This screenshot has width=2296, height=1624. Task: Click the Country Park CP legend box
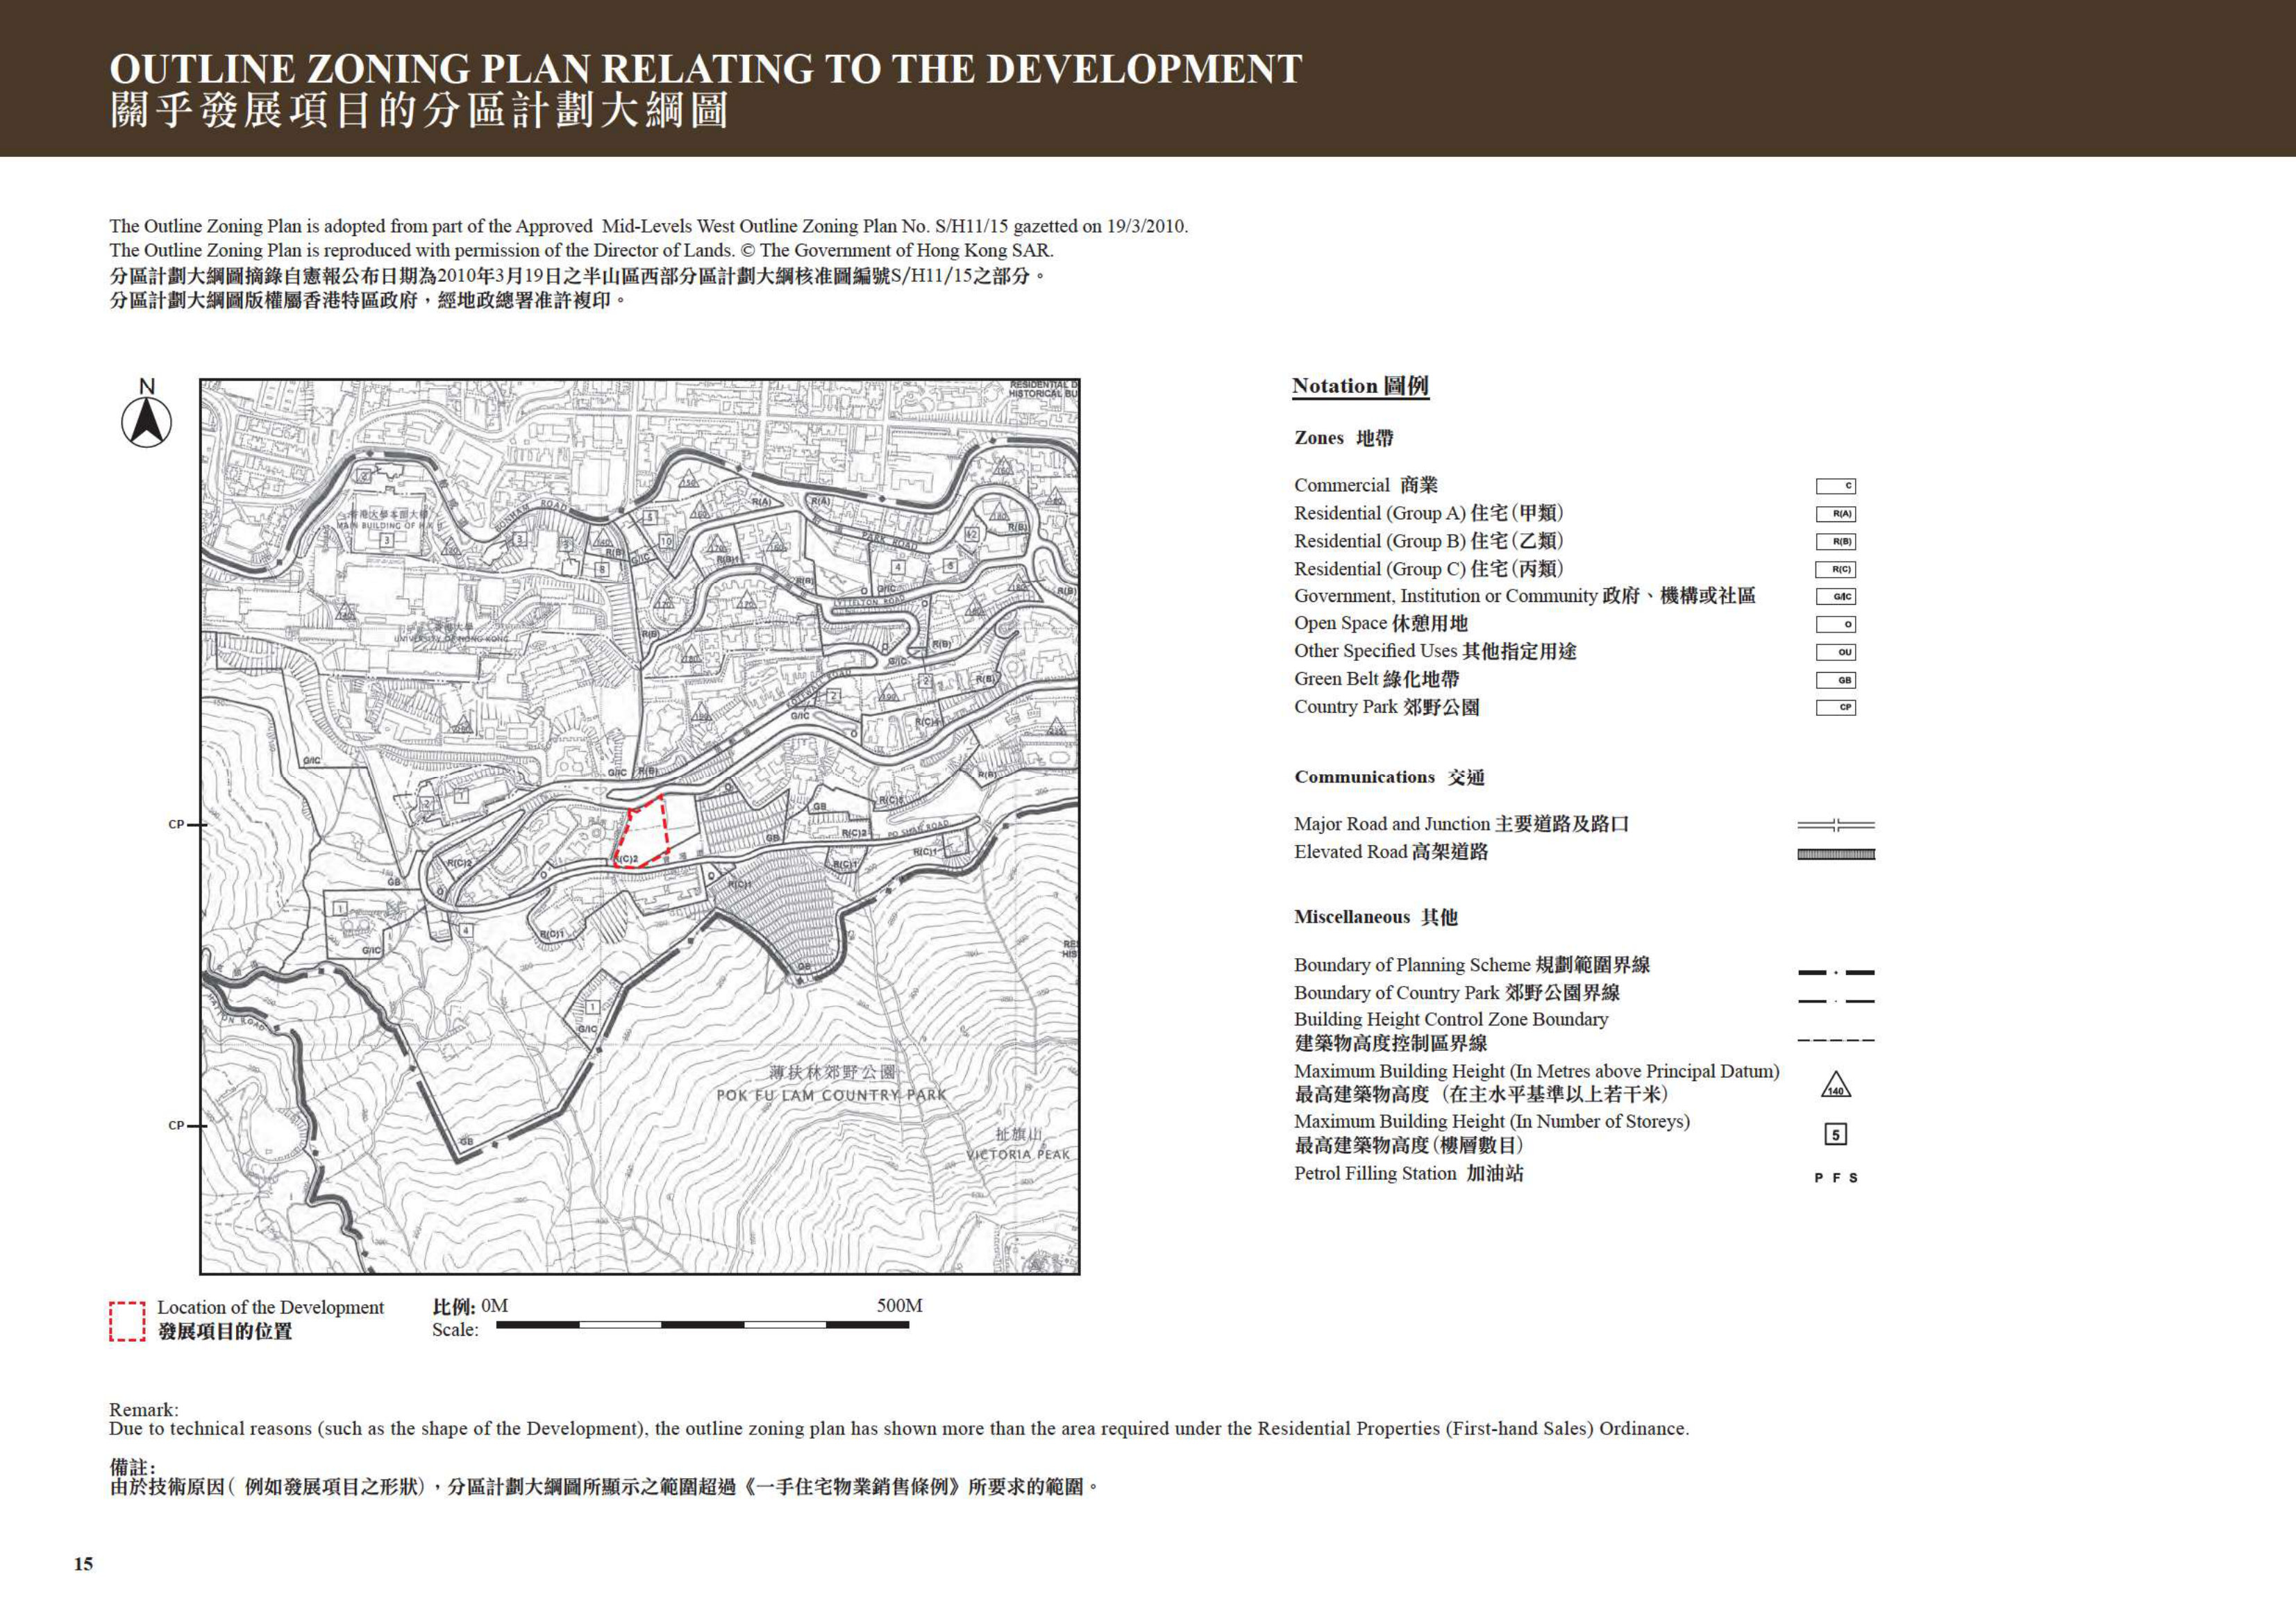tap(1836, 707)
